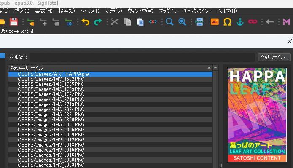
Task: Open Find and Replace magnifier icon
Action: click(x=169, y=22)
